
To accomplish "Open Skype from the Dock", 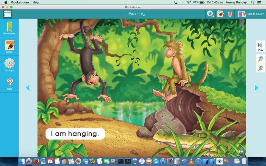I will (156, 161).
